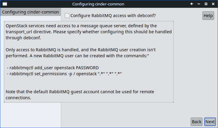Click the Back button
Image resolution: width=218 pixels, height=128 pixels.
point(196,122)
